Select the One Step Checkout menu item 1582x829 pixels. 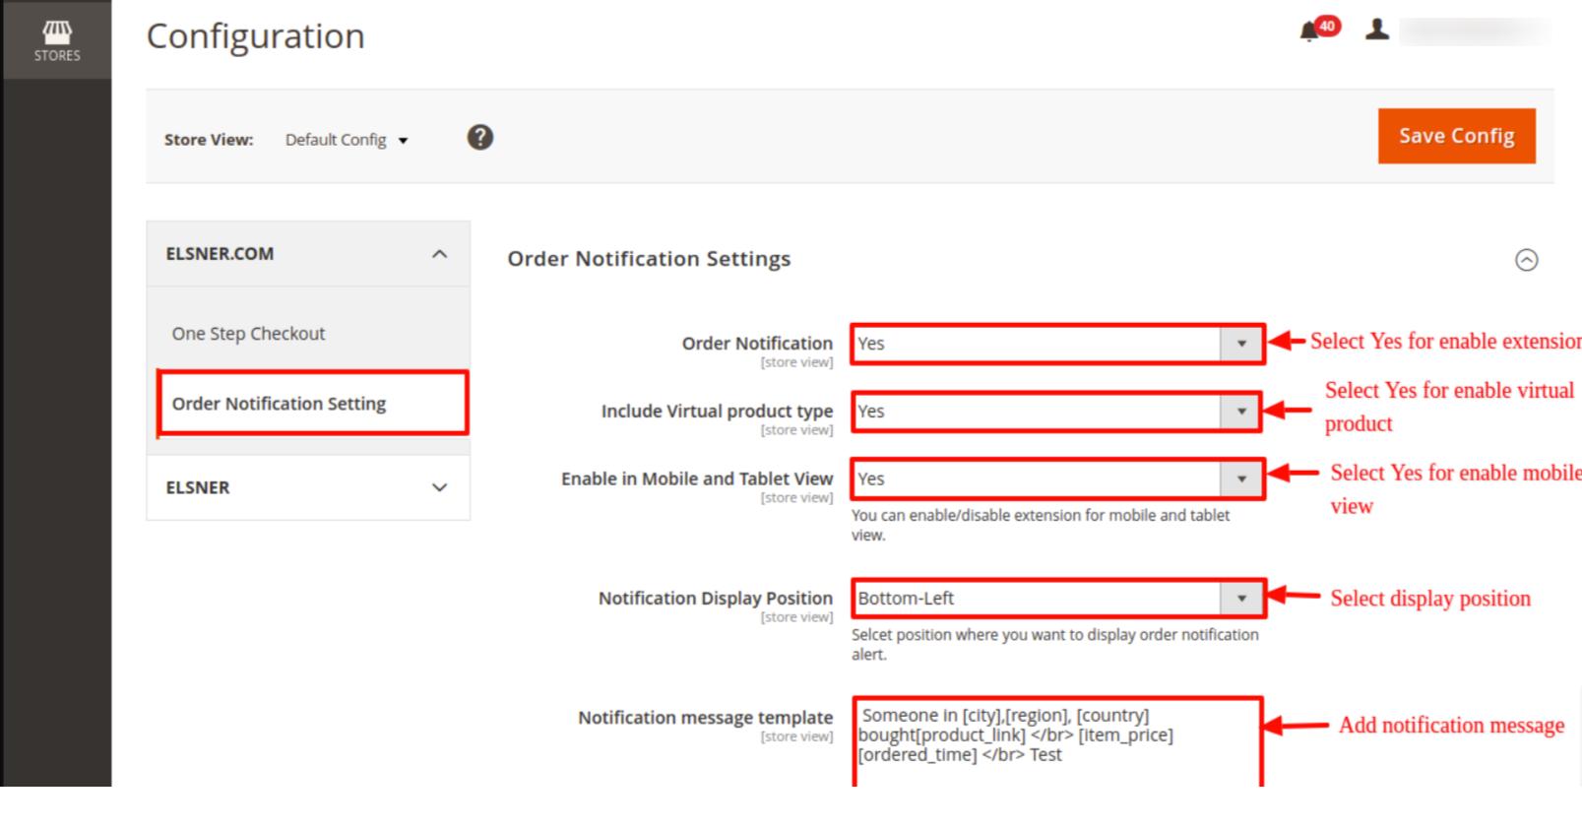coord(248,334)
